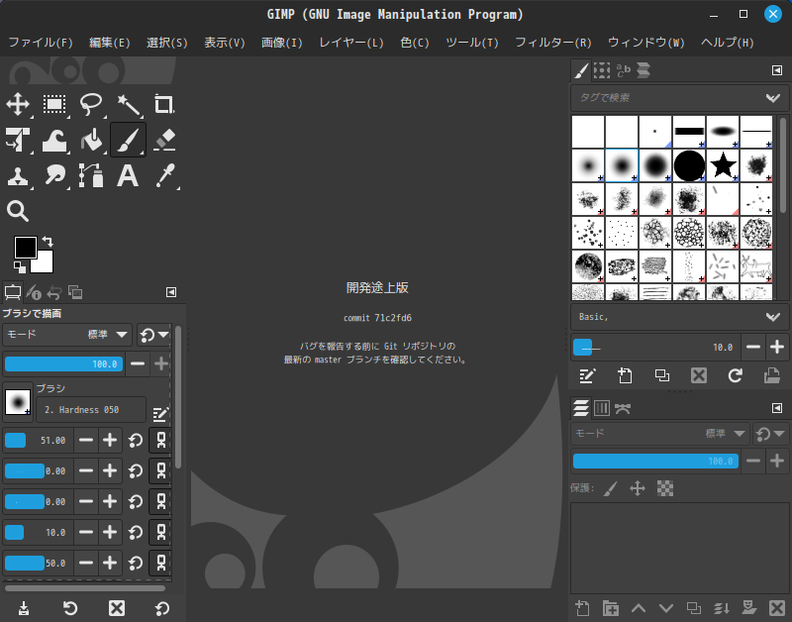
Task: Switch to the Paths tab
Action: tap(623, 408)
